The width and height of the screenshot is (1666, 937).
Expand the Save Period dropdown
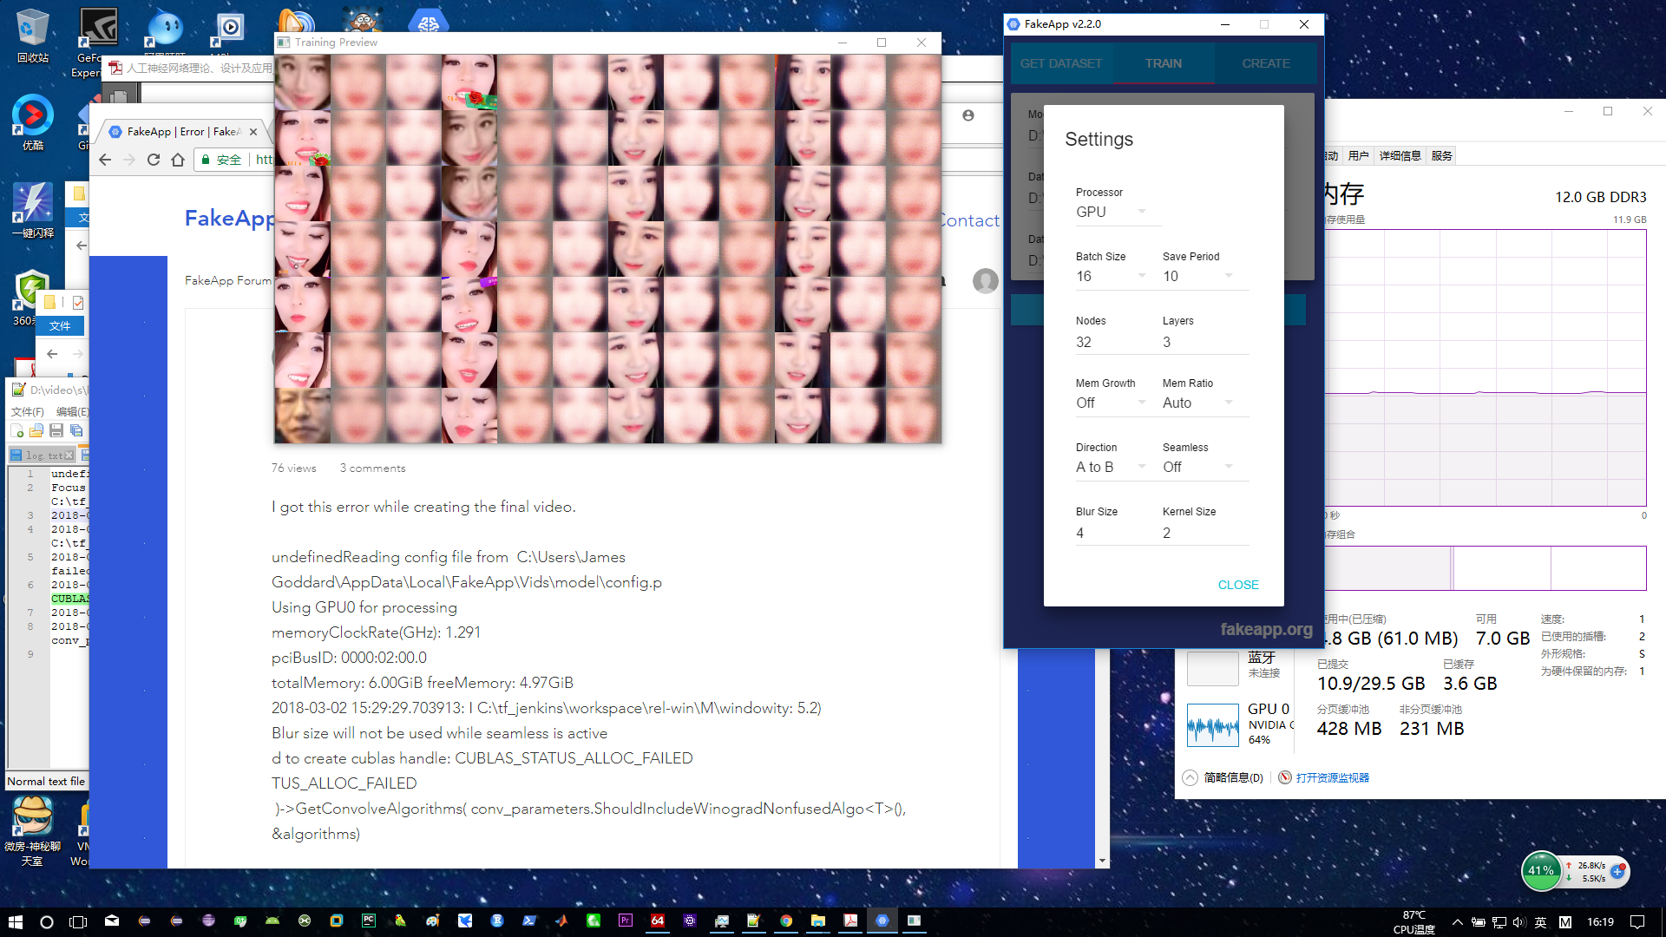1197,276
